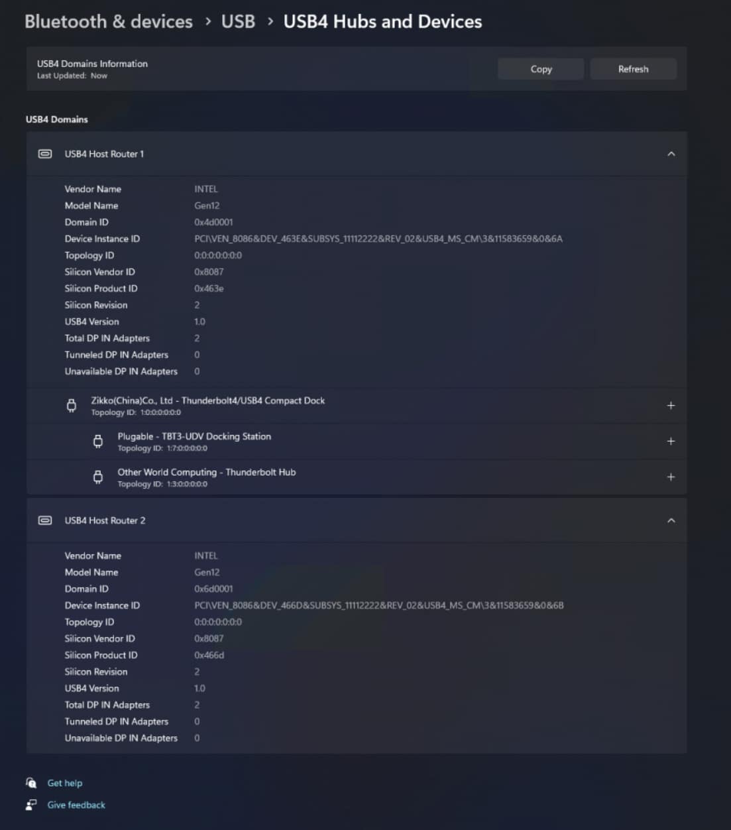731x830 pixels.
Task: Refresh the USB4 domains information
Action: coord(633,69)
